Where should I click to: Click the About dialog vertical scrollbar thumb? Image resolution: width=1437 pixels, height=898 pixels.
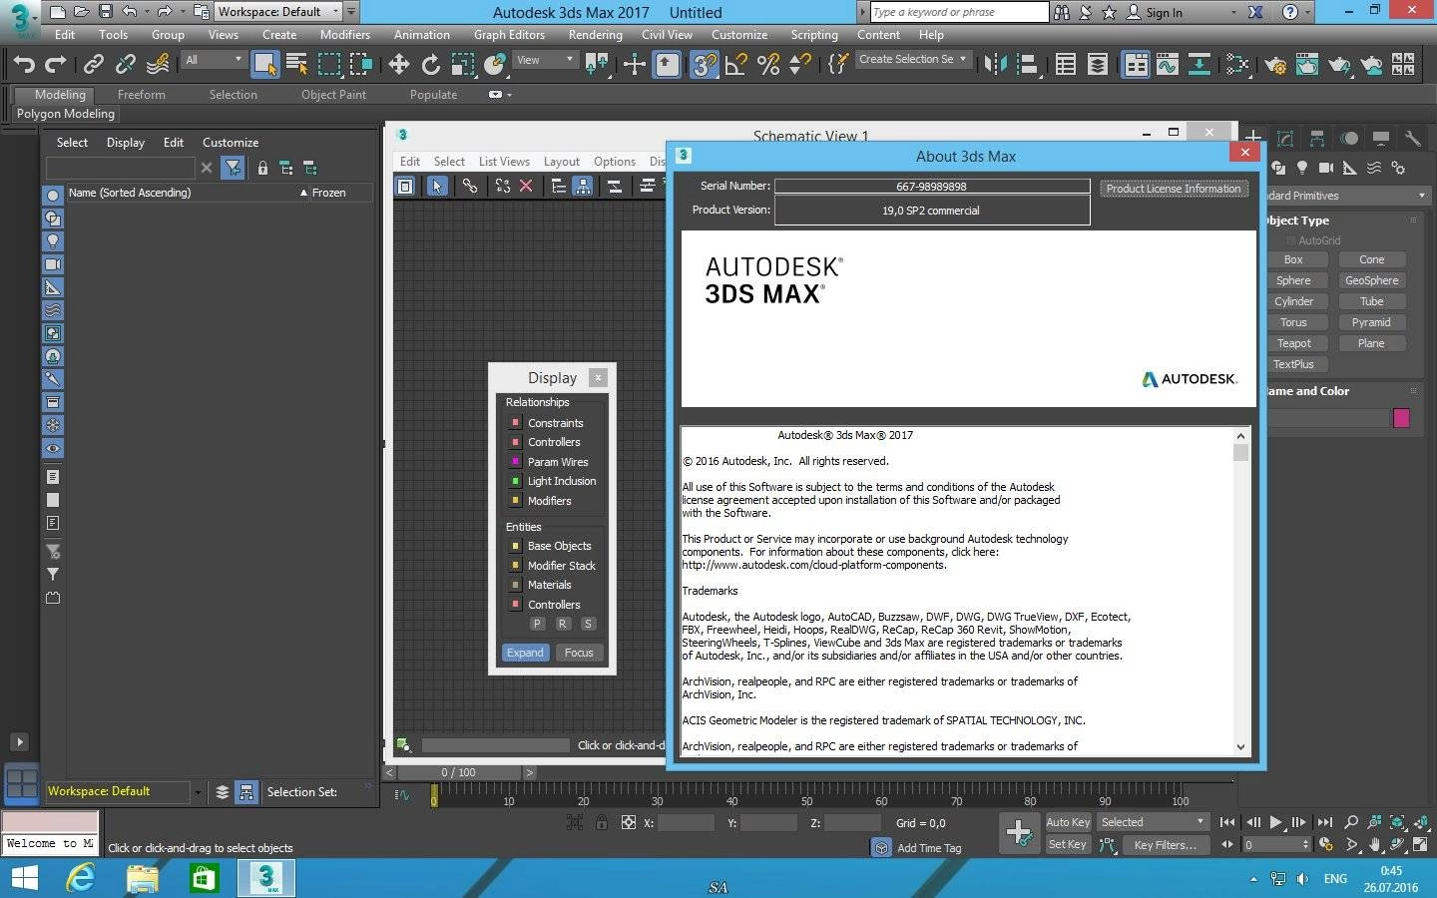pos(1240,452)
